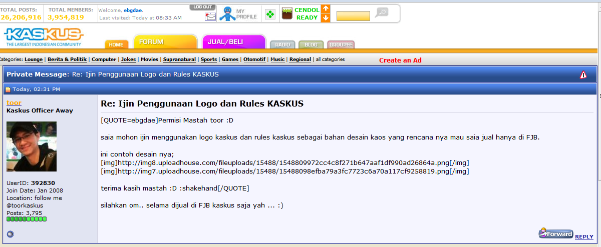601x247 pixels.
Task: Click the Cendol cup icon
Action: [x=286, y=13]
